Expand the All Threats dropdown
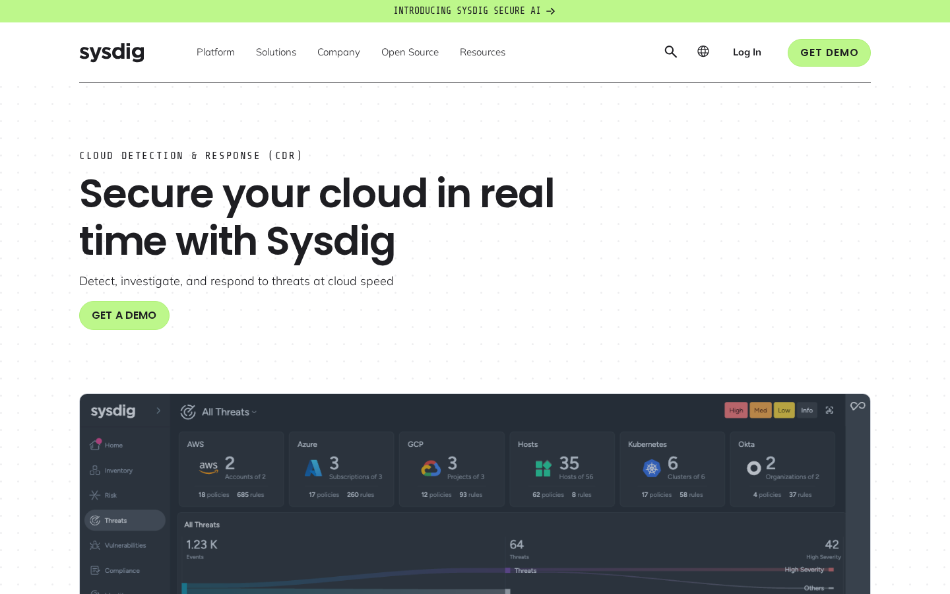Image resolution: width=950 pixels, height=594 pixels. pos(229,412)
